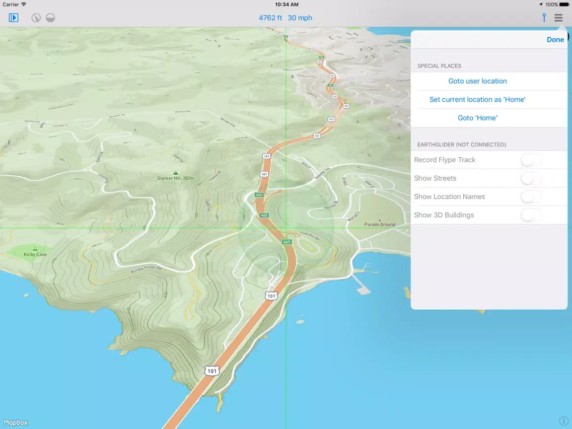Tap the green 441 exit badge
The height and width of the screenshot is (429, 572).
coord(287,242)
